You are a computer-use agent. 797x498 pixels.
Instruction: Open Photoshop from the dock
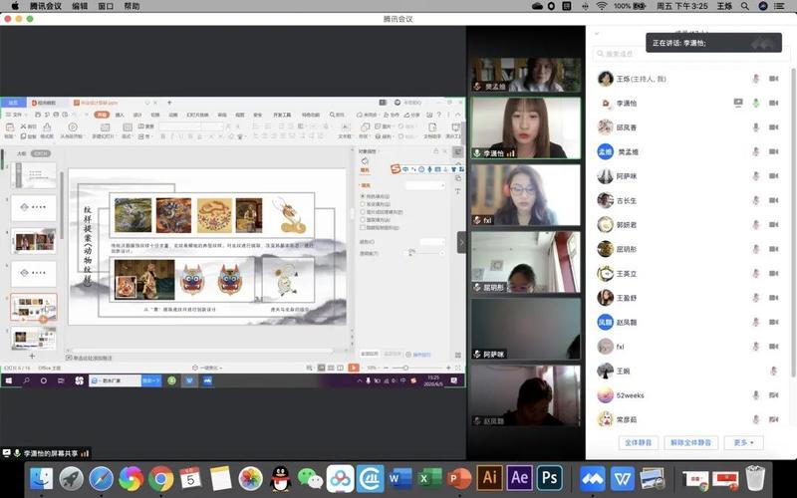[550, 478]
